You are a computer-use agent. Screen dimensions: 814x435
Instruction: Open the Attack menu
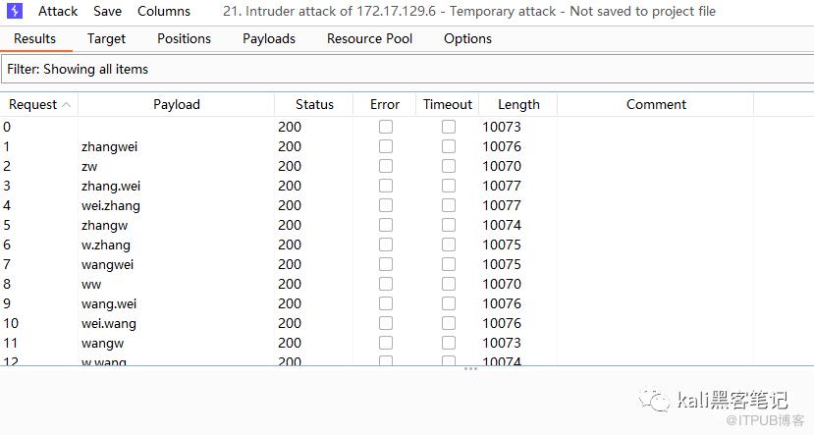[58, 12]
